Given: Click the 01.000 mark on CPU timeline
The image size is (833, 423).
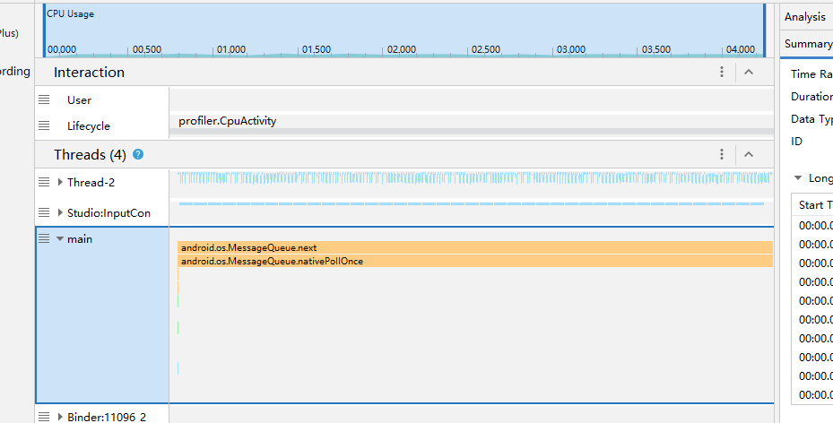Looking at the screenshot, I should 231,49.
